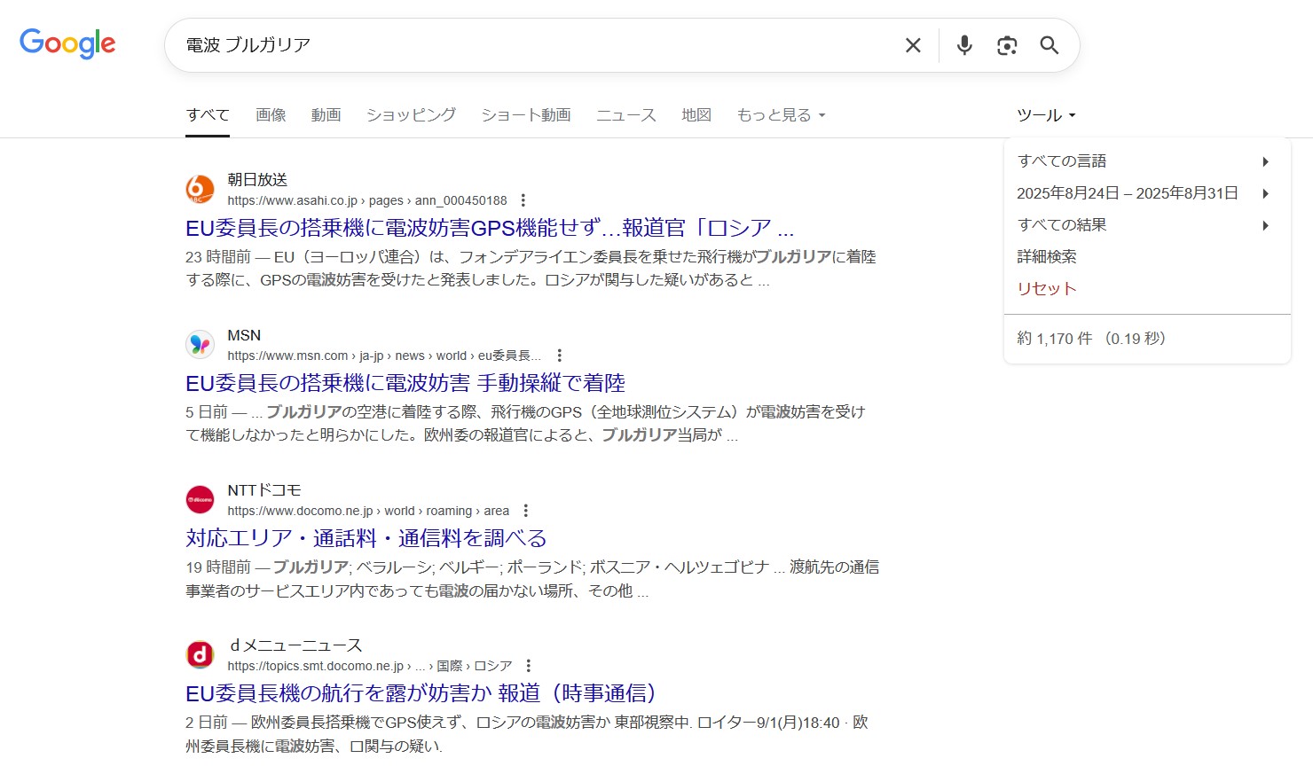1313x774 pixels.
Task: Click the dメニューニュース site favicon
Action: point(200,654)
